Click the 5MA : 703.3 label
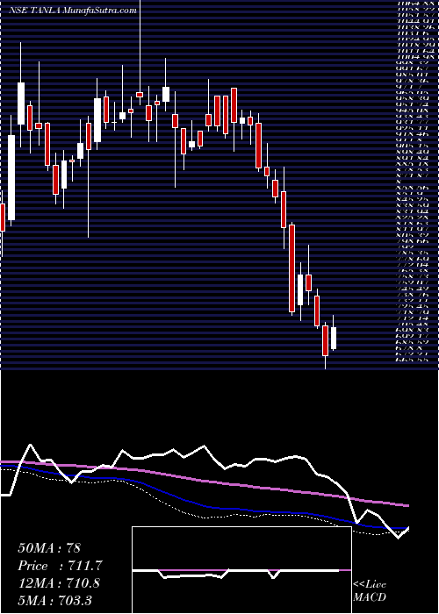 coord(54,600)
